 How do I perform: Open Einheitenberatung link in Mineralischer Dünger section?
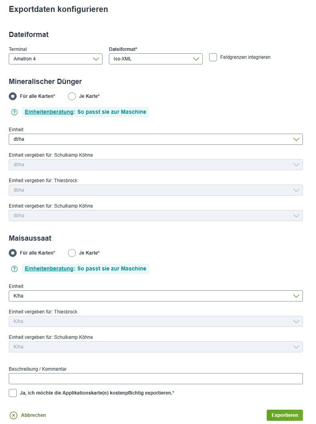85,112
